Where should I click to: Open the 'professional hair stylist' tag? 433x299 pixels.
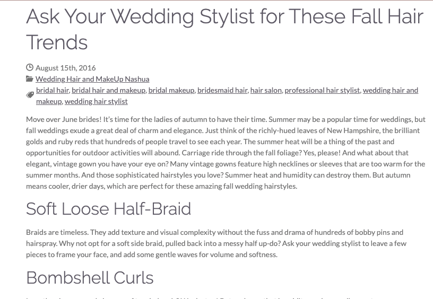(x=322, y=90)
